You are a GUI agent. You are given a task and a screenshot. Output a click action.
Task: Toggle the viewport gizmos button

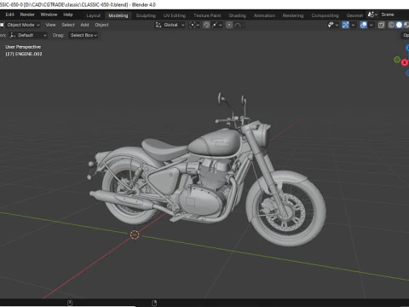(x=345, y=25)
